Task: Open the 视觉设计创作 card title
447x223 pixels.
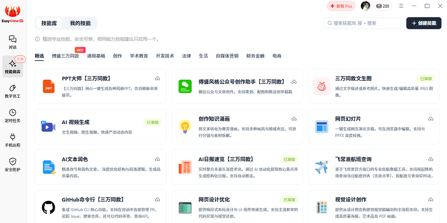Action: tap(351, 200)
